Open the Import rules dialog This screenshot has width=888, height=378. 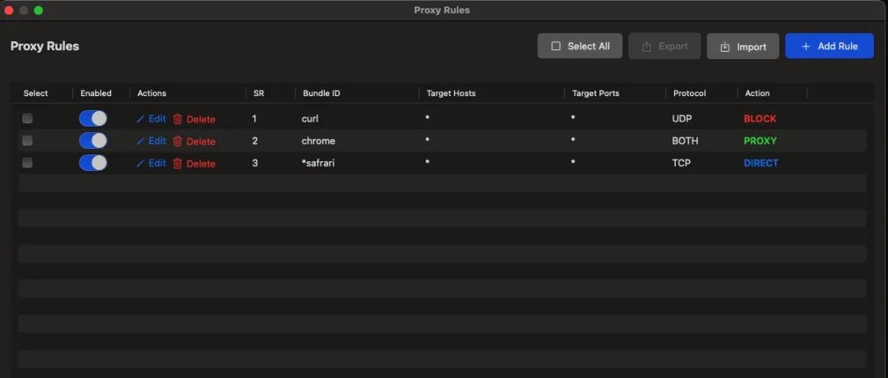[743, 46]
